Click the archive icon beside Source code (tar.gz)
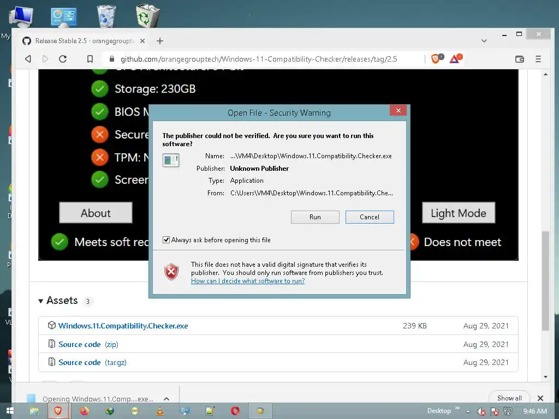 (x=51, y=362)
